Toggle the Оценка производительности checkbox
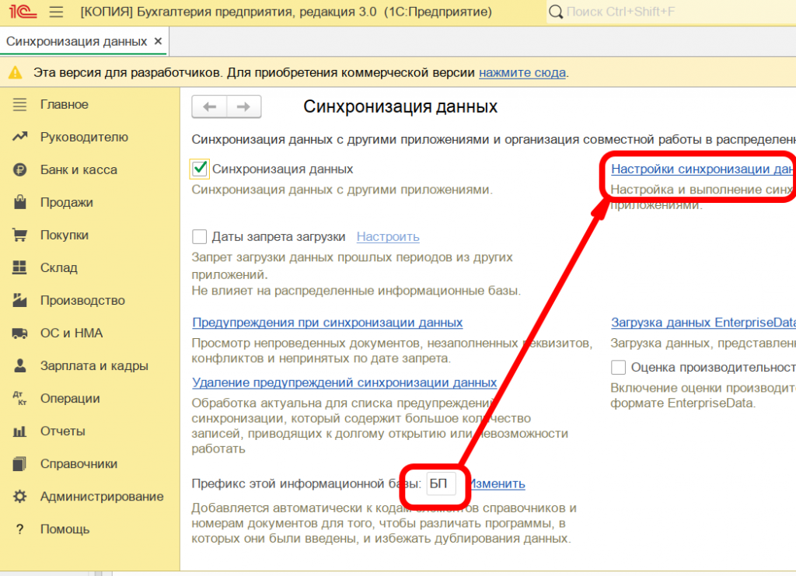 click(x=618, y=367)
